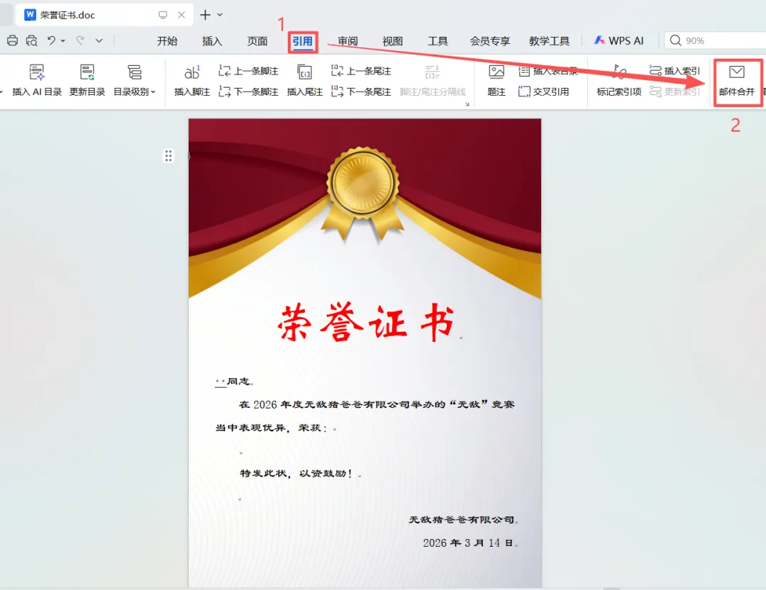766x590 pixels.
Task: Click the paragraph drag handle beside page
Action: pos(169,156)
